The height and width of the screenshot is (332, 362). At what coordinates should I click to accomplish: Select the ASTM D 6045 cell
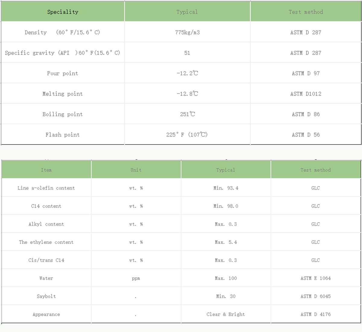[316, 296]
